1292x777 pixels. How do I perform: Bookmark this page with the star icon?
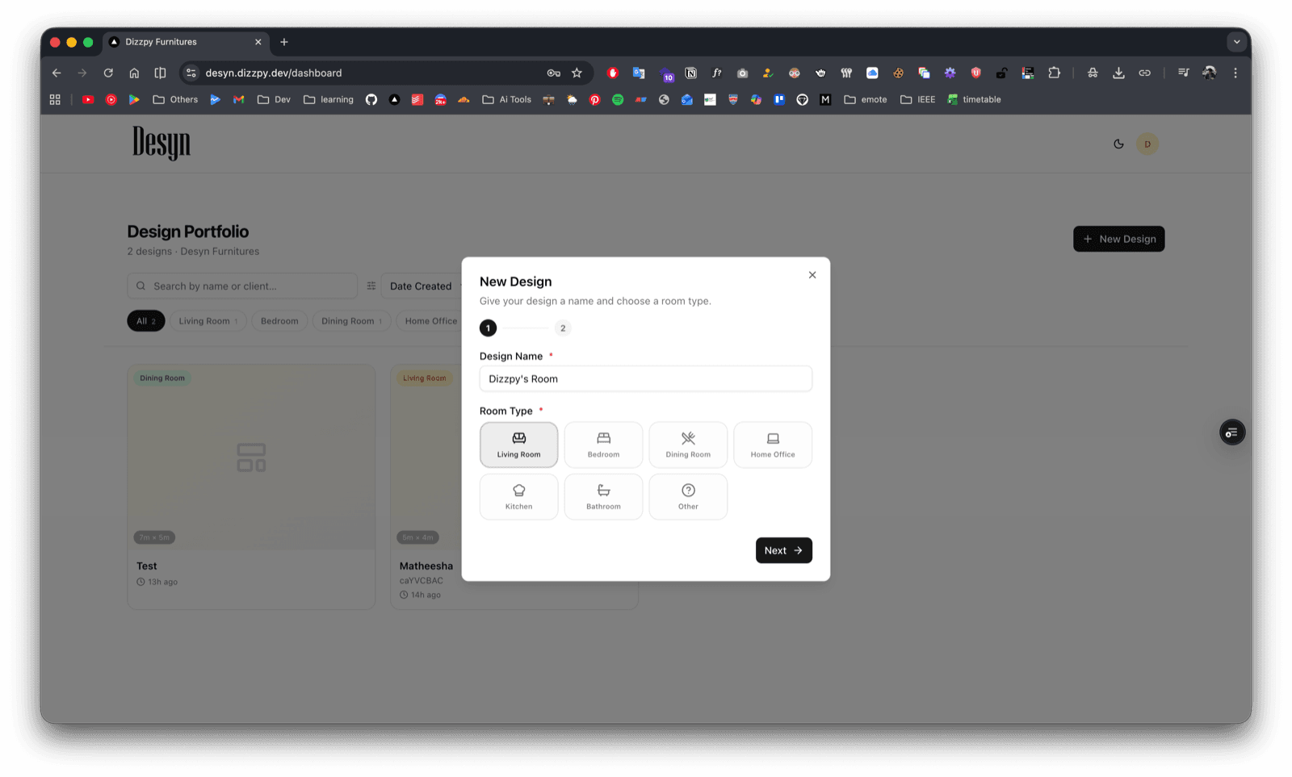pos(577,73)
